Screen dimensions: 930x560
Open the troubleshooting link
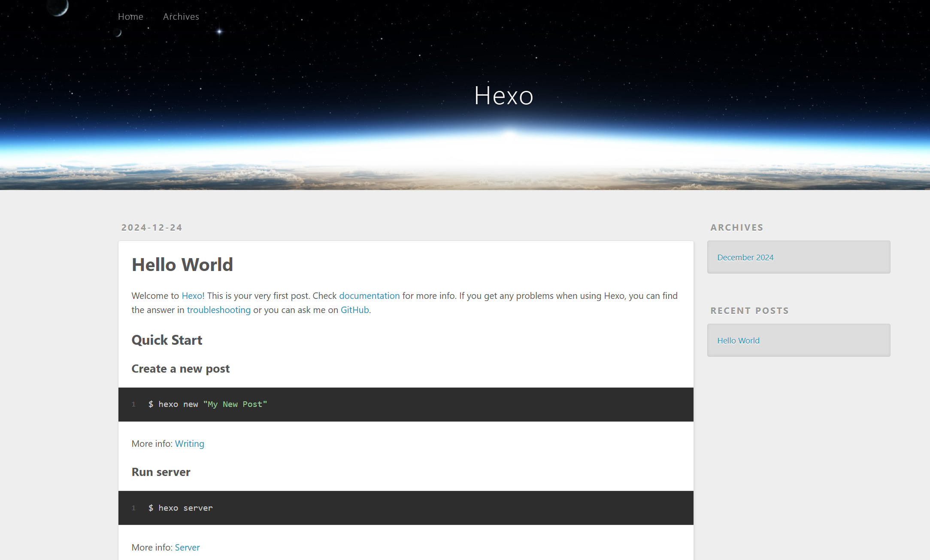point(218,310)
